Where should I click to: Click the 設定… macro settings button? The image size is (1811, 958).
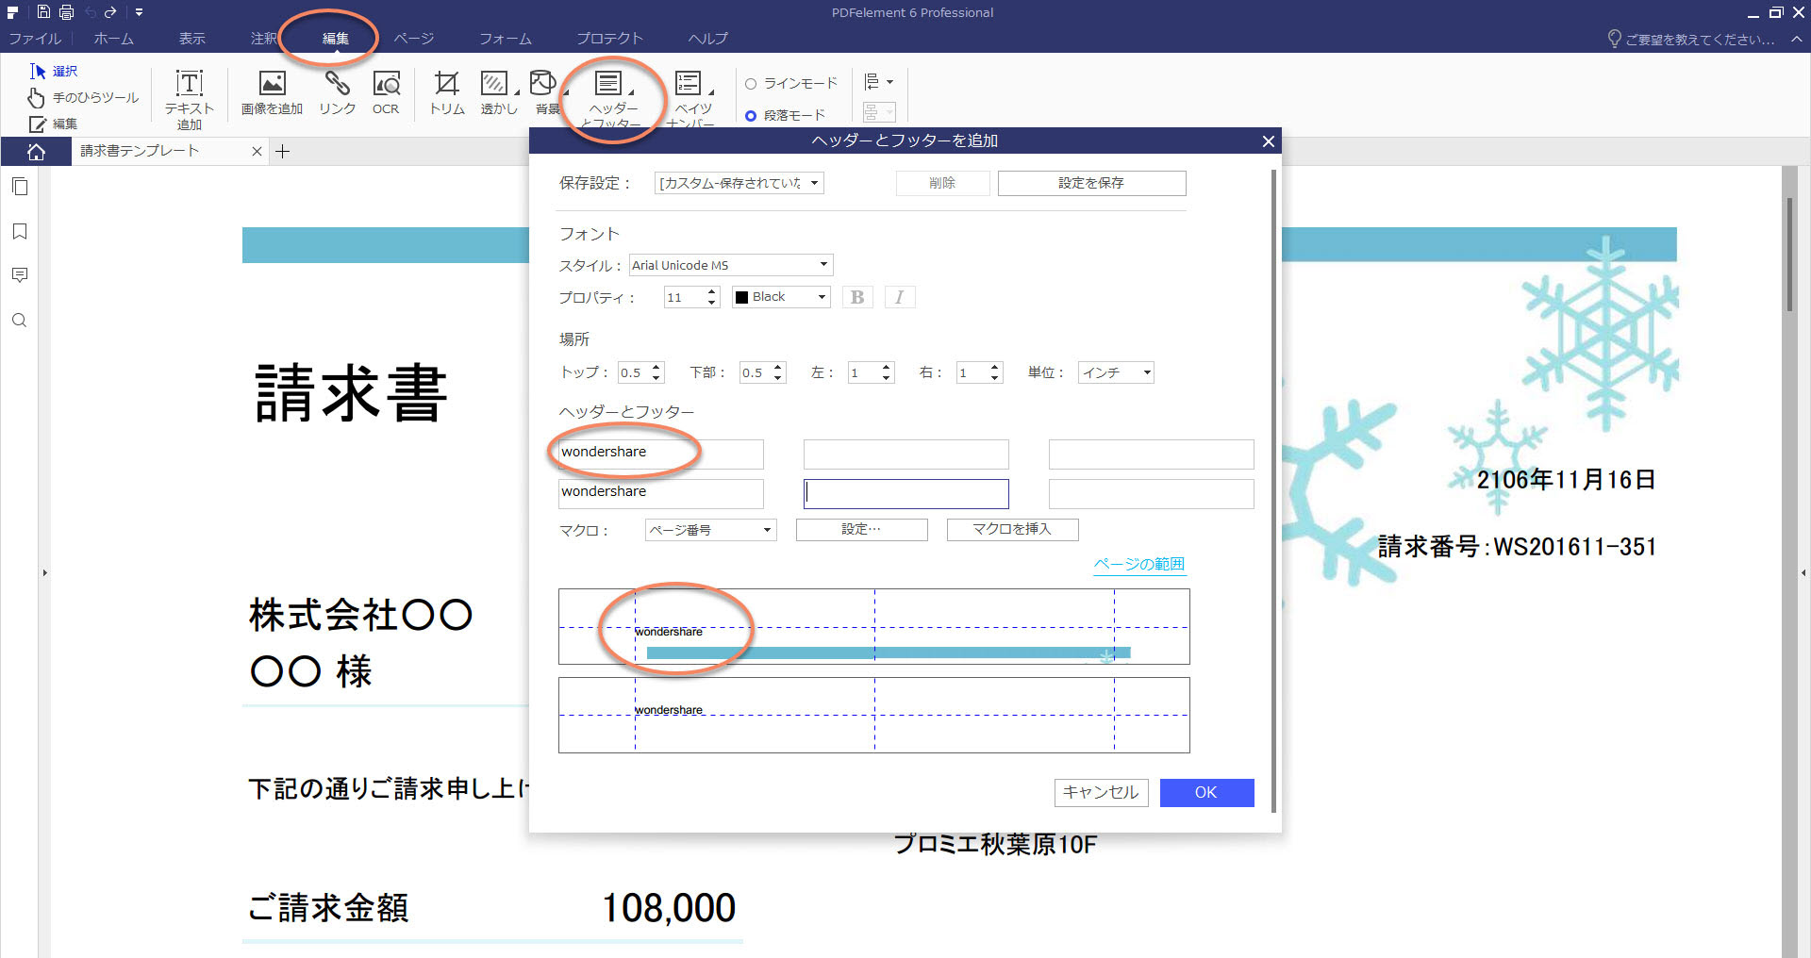pyautogui.click(x=861, y=529)
